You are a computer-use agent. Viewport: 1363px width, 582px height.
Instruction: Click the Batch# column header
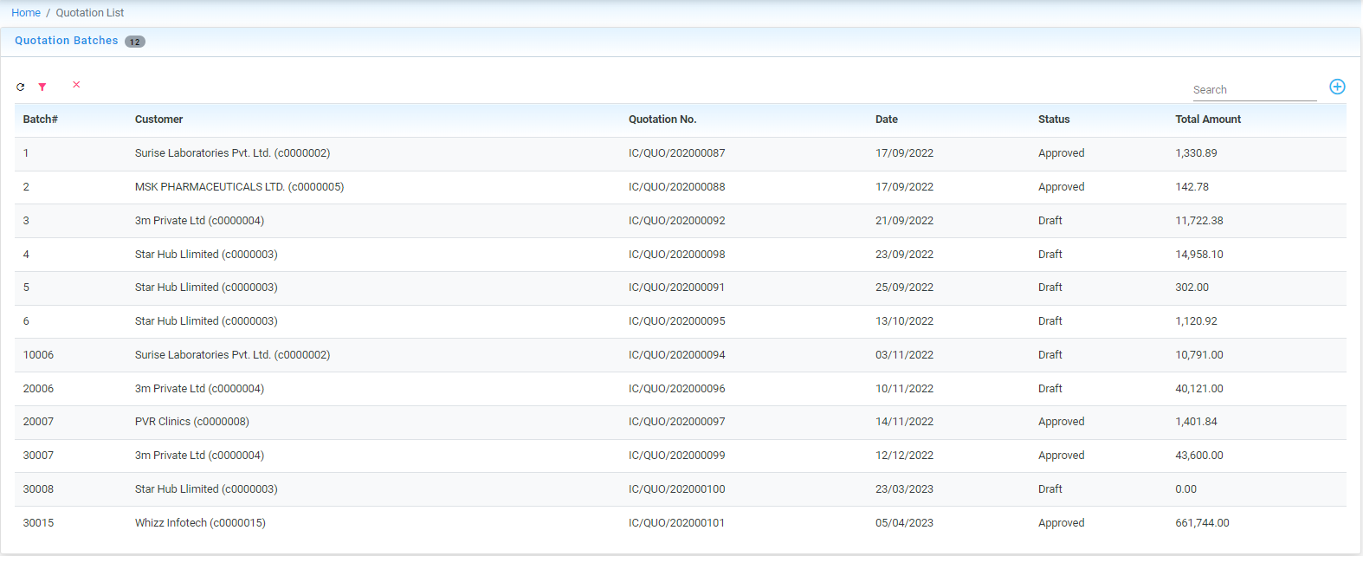point(40,120)
